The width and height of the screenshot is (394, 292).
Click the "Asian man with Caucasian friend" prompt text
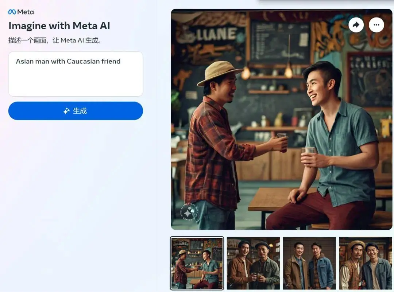(x=68, y=61)
